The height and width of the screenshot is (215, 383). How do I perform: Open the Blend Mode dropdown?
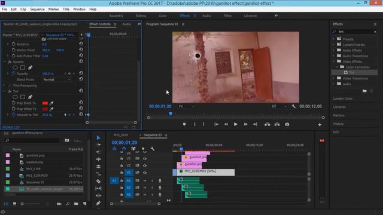tap(57, 79)
